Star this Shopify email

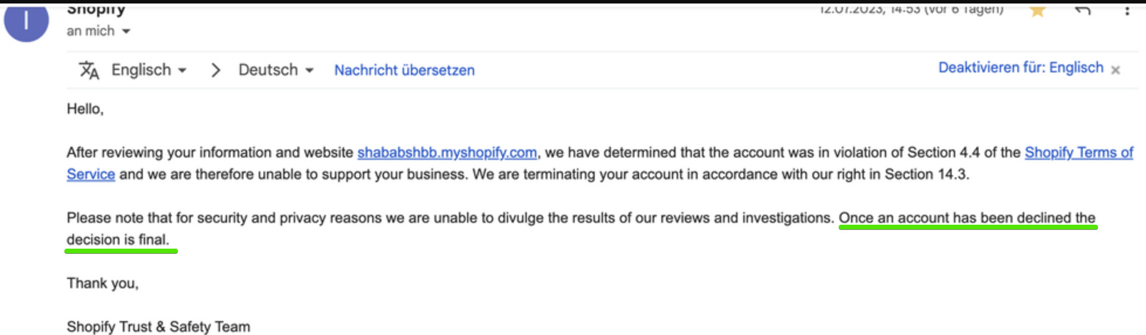[1037, 11]
